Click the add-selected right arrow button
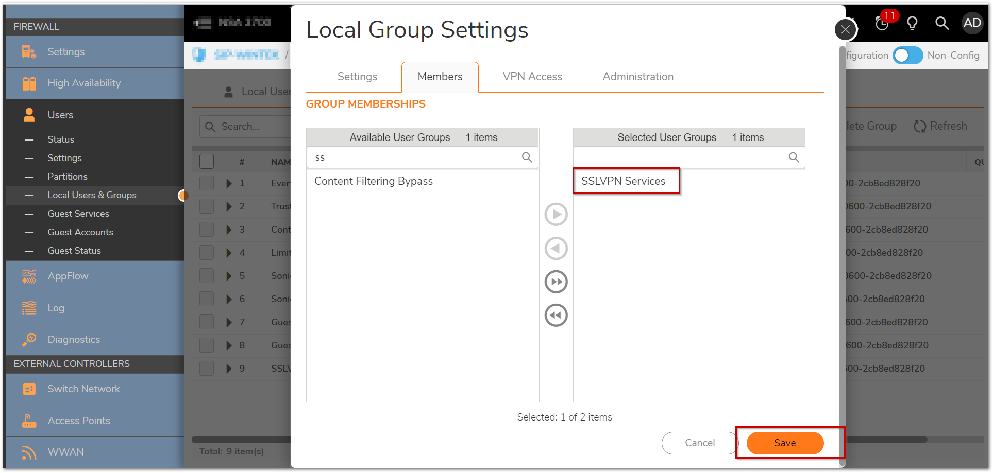Image resolution: width=993 pixels, height=473 pixels. [556, 214]
